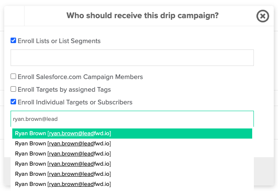Close the drip campaign dialog

[x=263, y=16]
